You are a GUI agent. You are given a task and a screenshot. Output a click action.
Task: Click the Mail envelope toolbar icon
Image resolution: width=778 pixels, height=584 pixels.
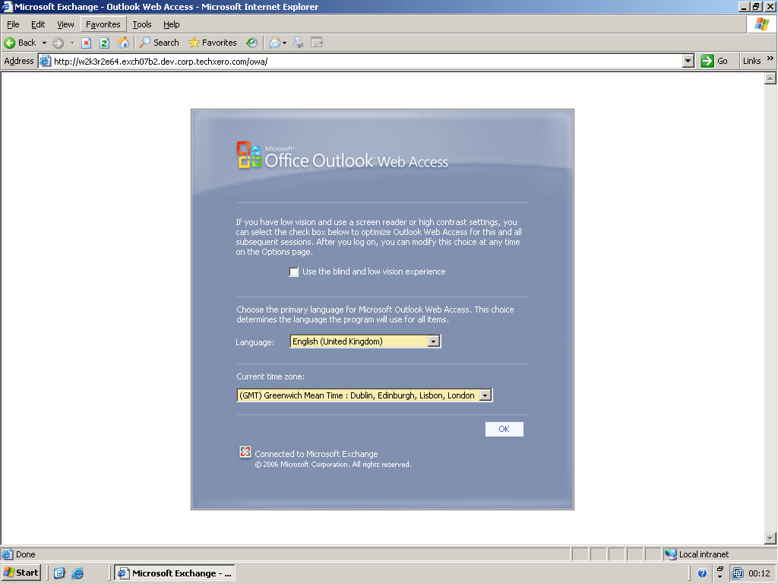point(275,43)
